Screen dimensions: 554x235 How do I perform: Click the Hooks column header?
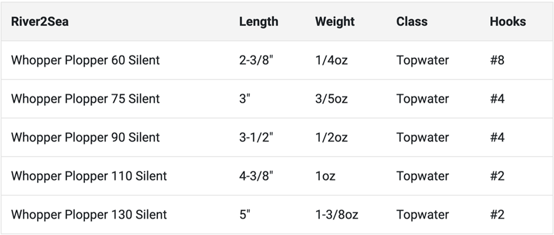click(507, 22)
